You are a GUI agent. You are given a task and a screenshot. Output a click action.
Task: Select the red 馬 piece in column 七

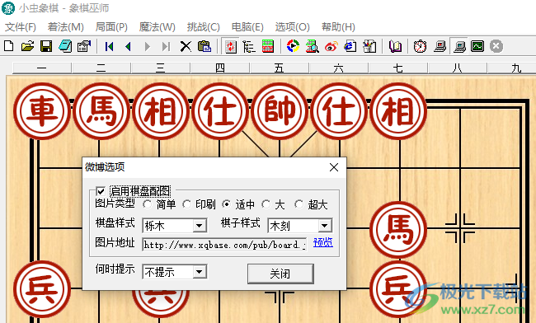pos(398,230)
